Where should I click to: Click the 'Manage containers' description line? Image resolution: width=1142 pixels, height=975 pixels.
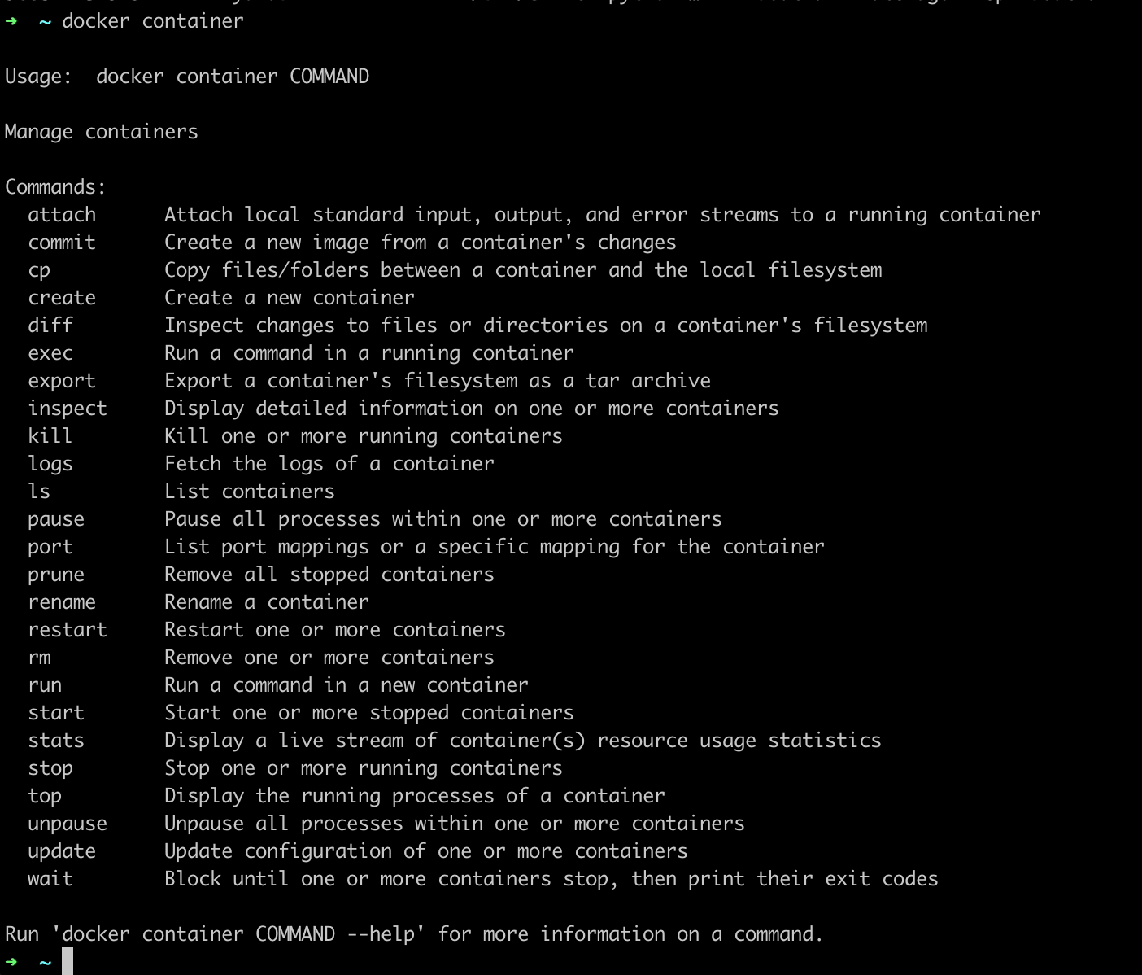tap(102, 132)
